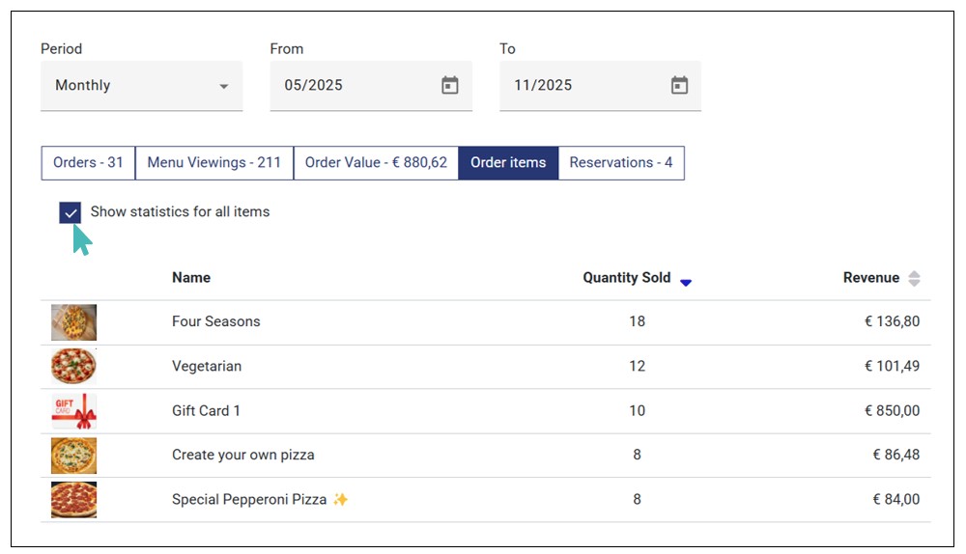This screenshot has height=554, width=966.
Task: Click the From date field 05/2025
Action: (348, 86)
